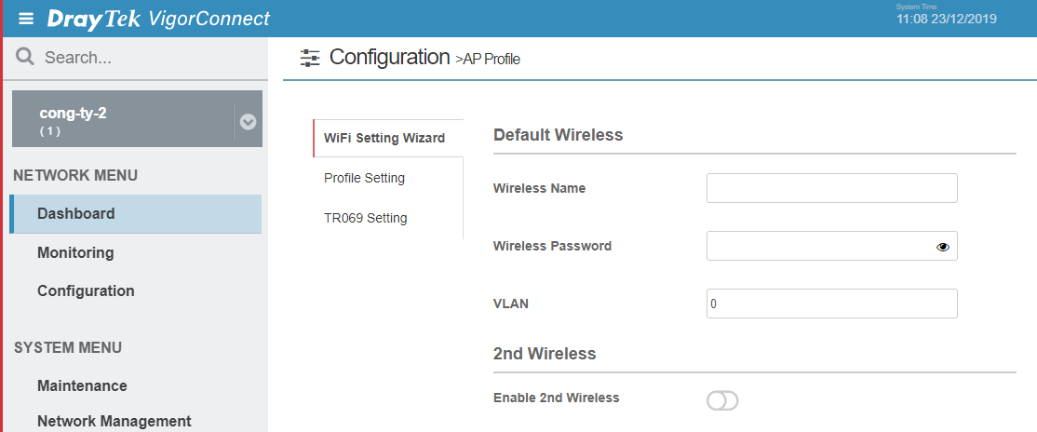Click the Wireless Password input field
The width and height of the screenshot is (1037, 432).
(x=832, y=246)
